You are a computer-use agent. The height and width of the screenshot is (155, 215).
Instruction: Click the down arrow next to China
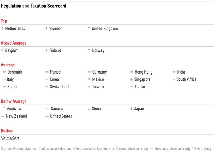click(x=89, y=109)
